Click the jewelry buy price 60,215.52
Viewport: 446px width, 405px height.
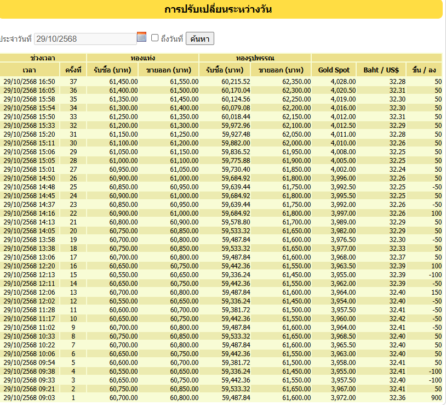[x=236, y=82]
